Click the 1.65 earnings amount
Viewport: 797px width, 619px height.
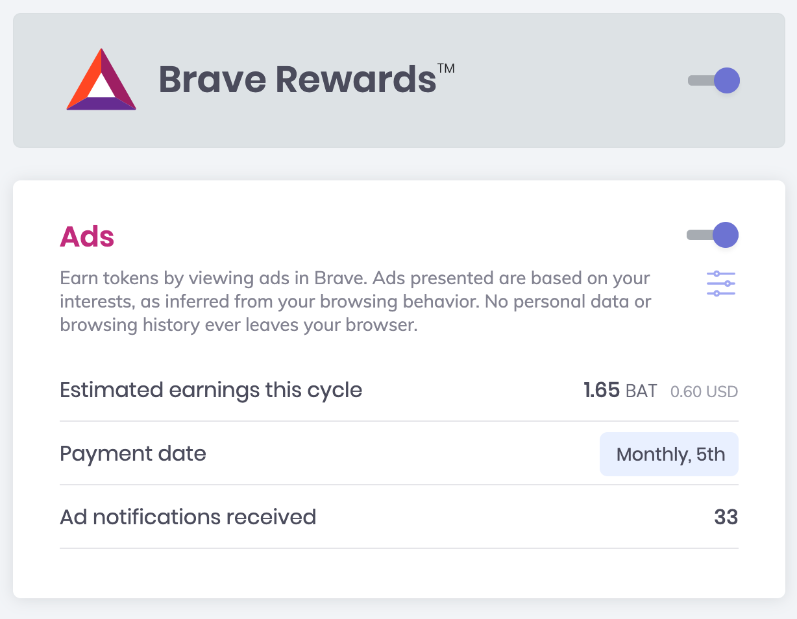coord(601,391)
